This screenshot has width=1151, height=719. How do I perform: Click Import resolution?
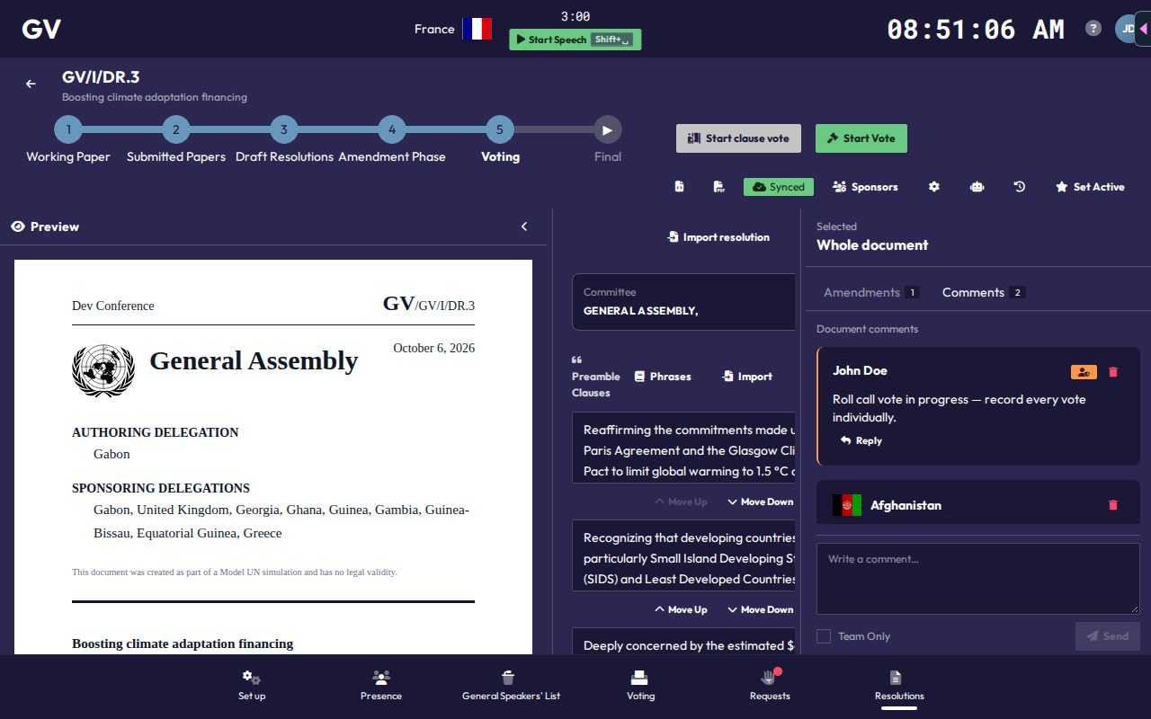pos(718,237)
